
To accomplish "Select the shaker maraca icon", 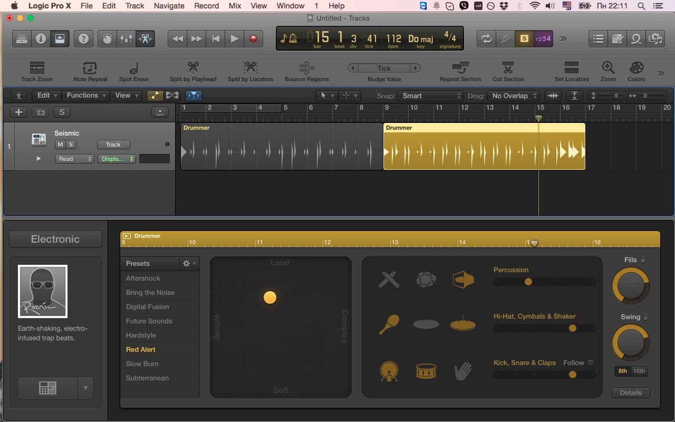I will click(389, 325).
